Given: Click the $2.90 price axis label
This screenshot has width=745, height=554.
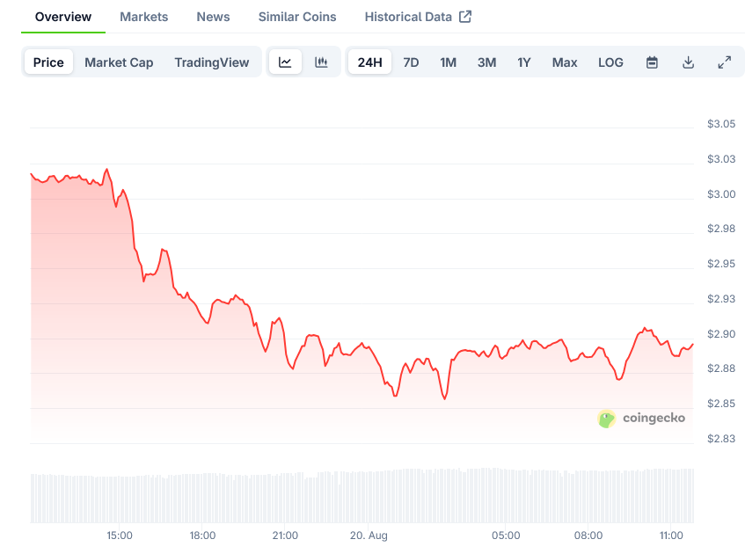Looking at the screenshot, I should pyautogui.click(x=721, y=334).
